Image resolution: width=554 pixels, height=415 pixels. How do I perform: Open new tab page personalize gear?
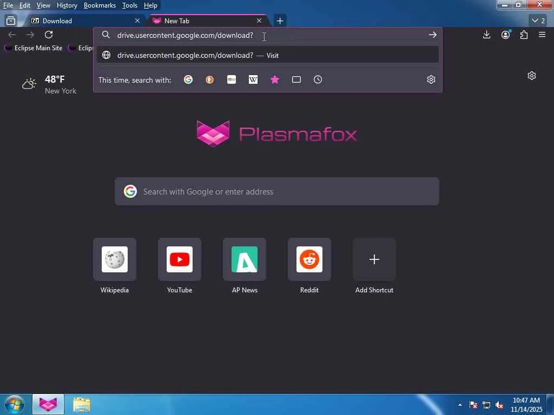[532, 76]
